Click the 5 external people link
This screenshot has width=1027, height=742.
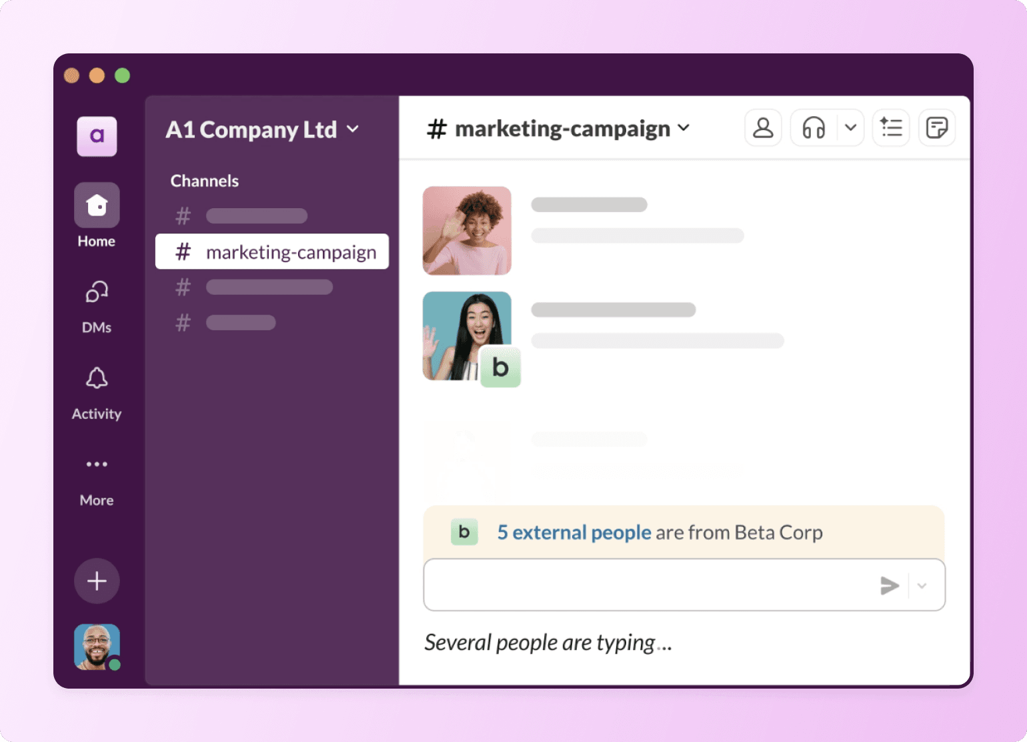pyautogui.click(x=573, y=532)
